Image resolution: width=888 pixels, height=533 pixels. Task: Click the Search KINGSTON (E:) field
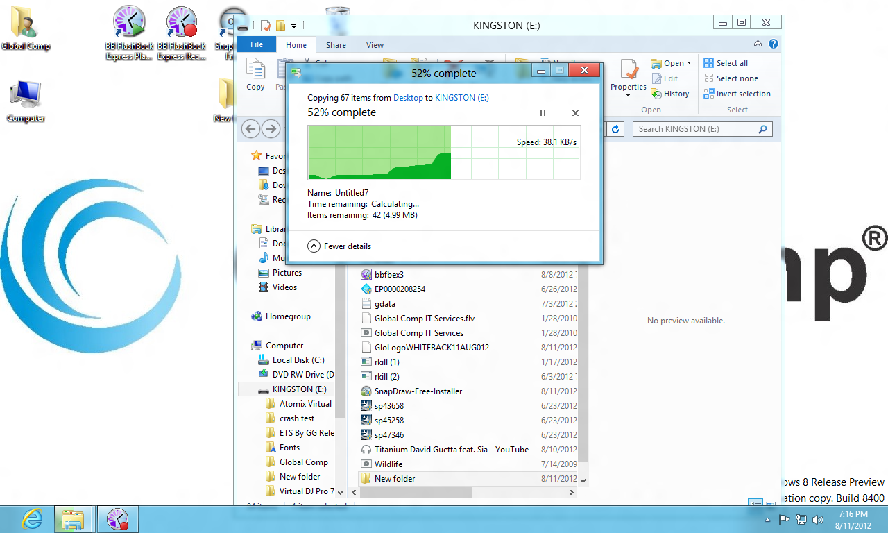pos(702,128)
